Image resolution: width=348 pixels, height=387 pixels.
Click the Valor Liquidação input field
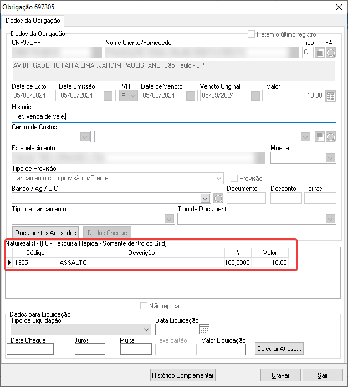224,349
